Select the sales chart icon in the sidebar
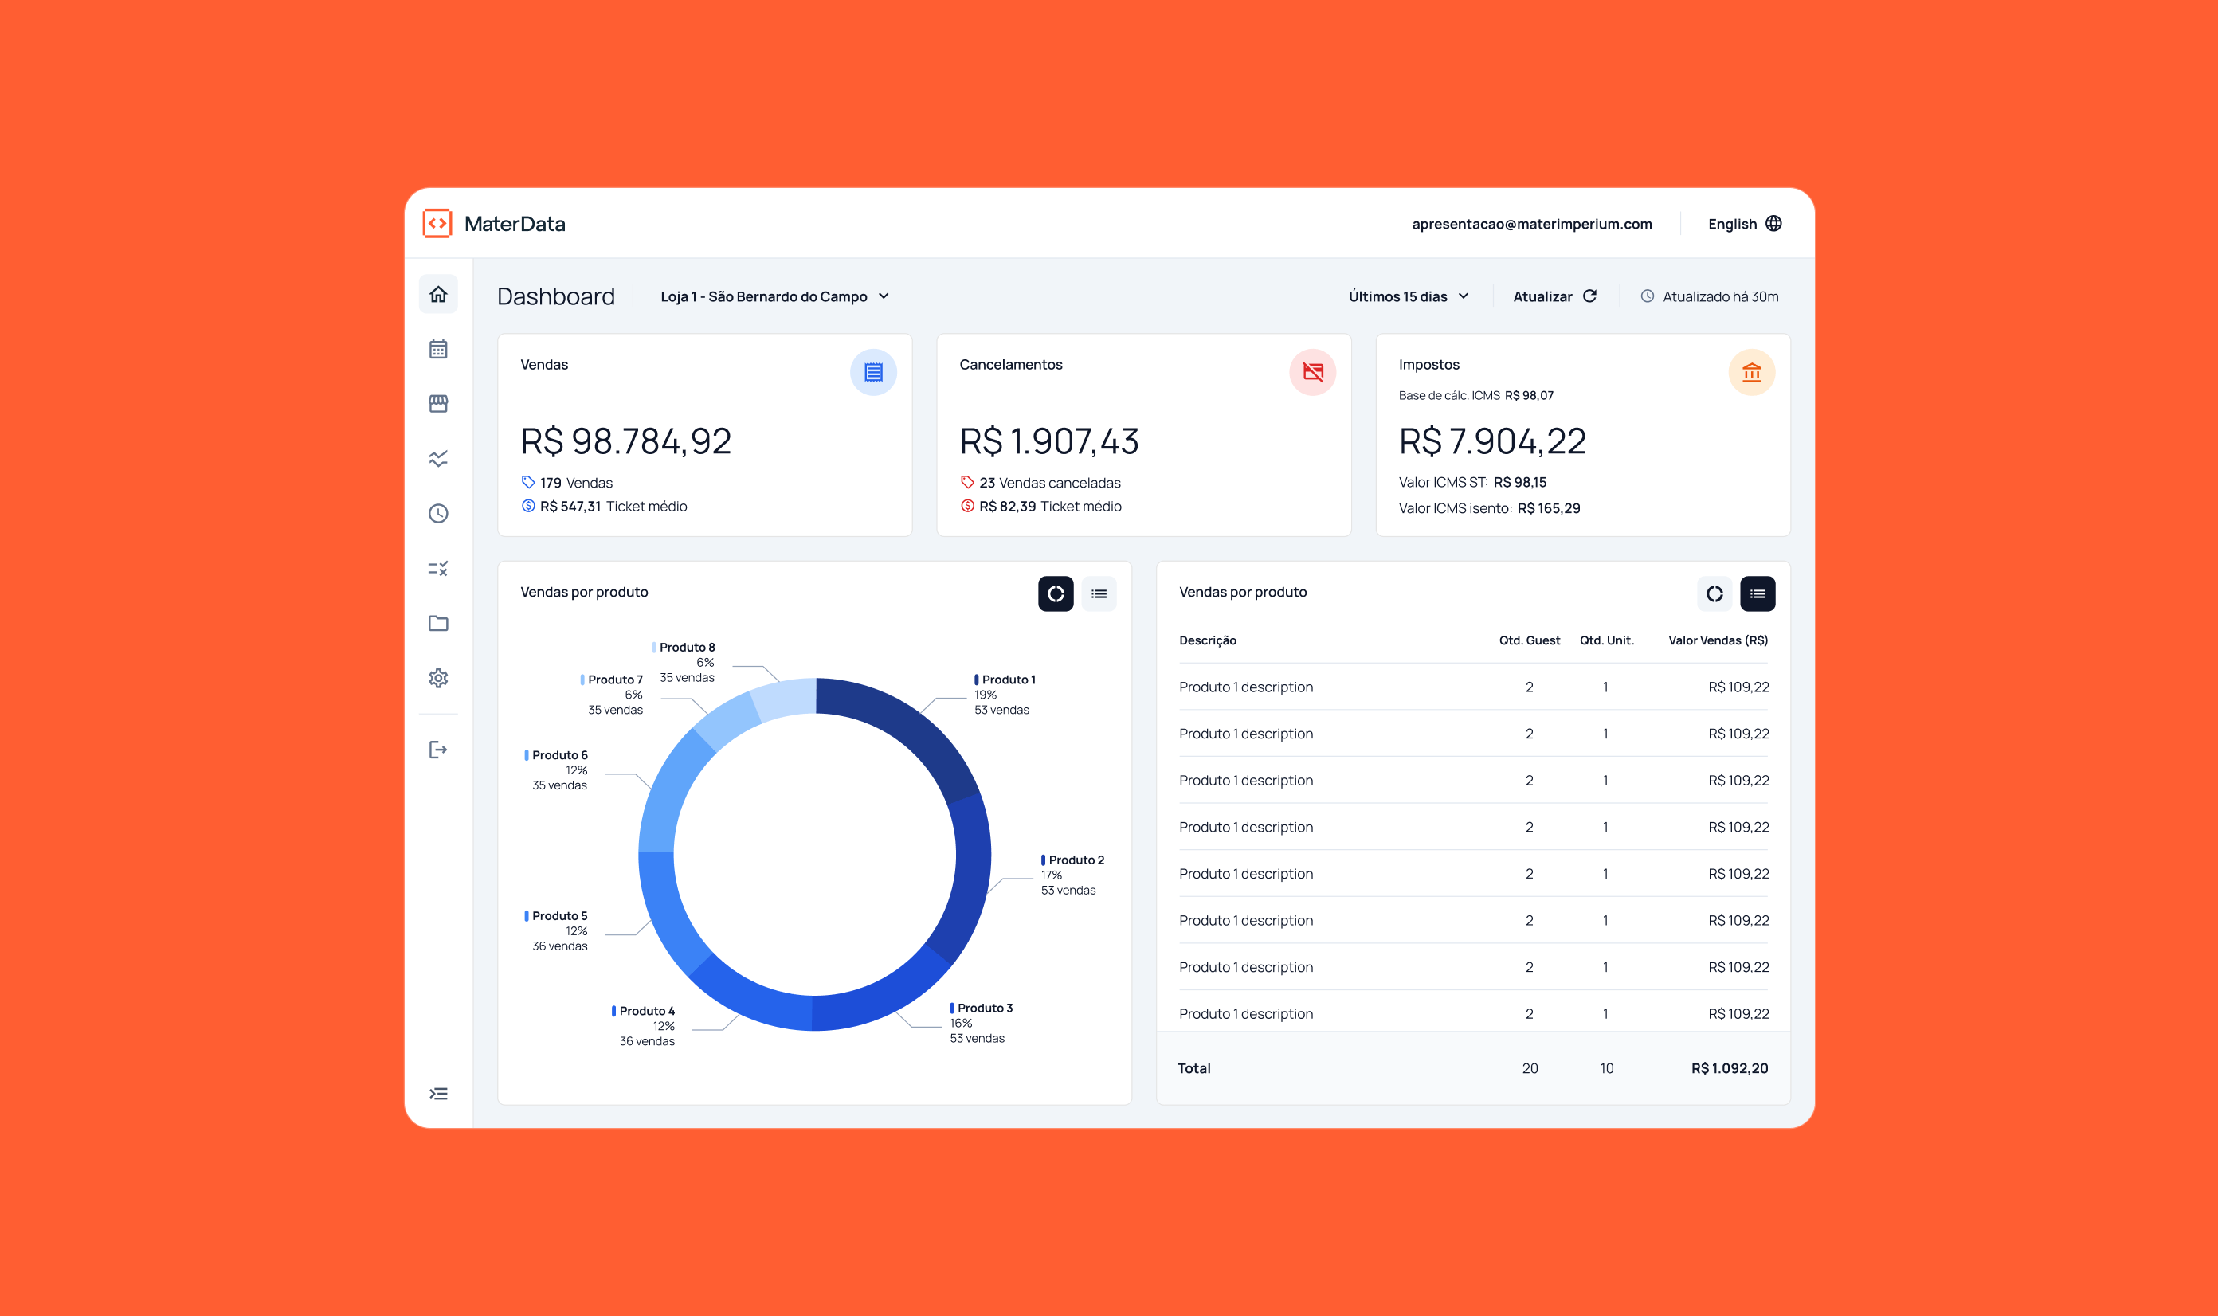The image size is (2218, 1316). click(x=438, y=459)
